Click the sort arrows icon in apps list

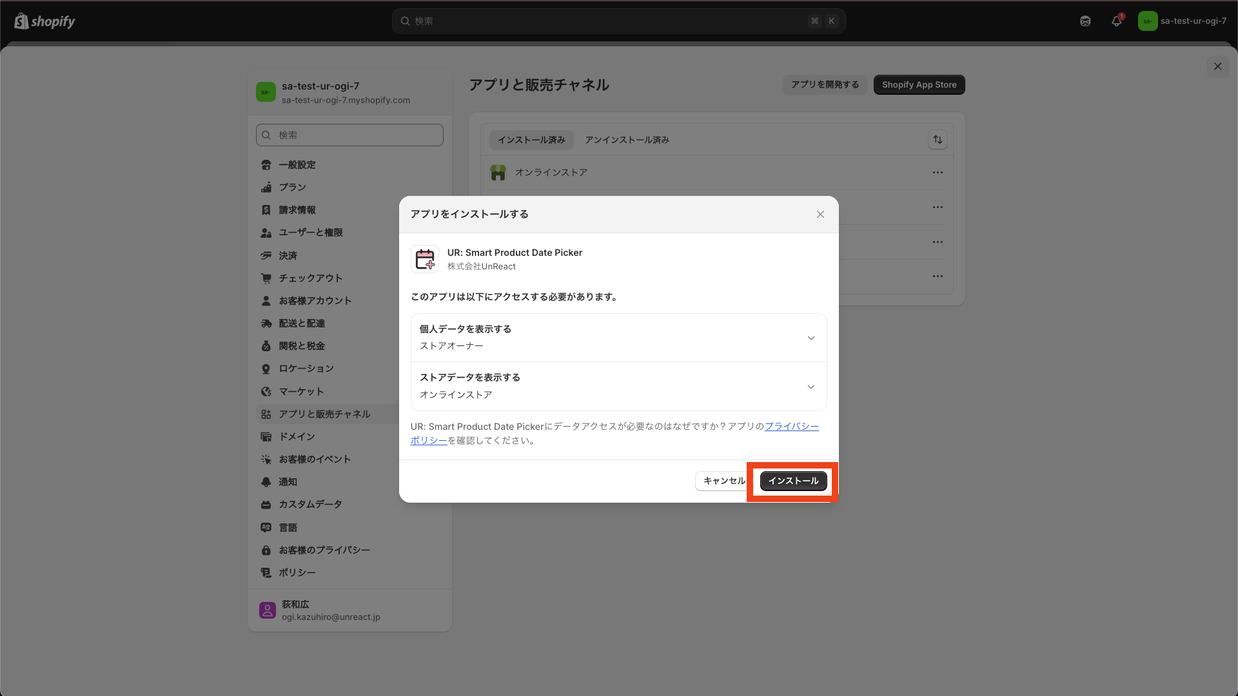[x=938, y=140]
